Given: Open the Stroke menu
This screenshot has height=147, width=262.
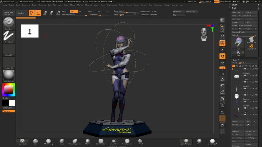Looking at the screenshot, I should (x=136, y=5).
